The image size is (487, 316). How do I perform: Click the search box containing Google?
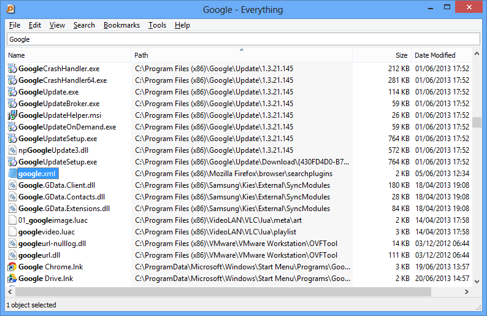(243, 39)
